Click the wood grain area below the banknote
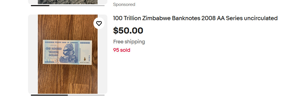Image resolution: width=304 pixels, height=103 pixels. [68, 79]
